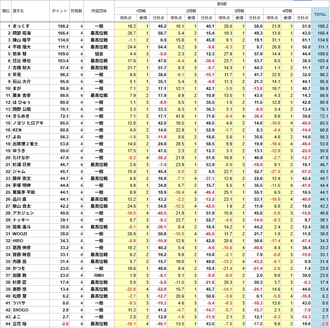The image size is (330, 328).
Task: Select player name 葛西 伸彦
Action: tap(22, 248)
